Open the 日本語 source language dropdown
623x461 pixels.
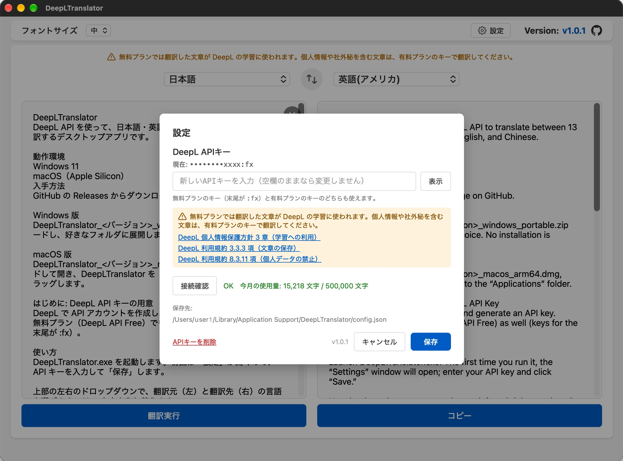tap(227, 79)
